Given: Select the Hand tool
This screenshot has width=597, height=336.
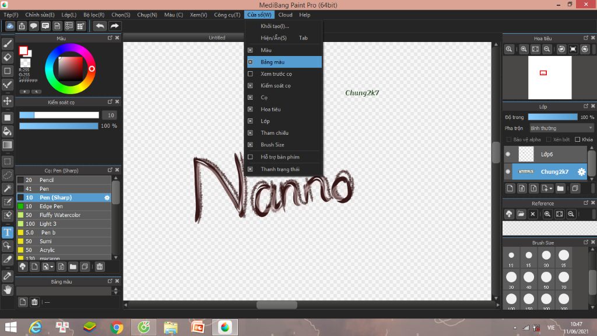Looking at the screenshot, I should click(x=7, y=290).
